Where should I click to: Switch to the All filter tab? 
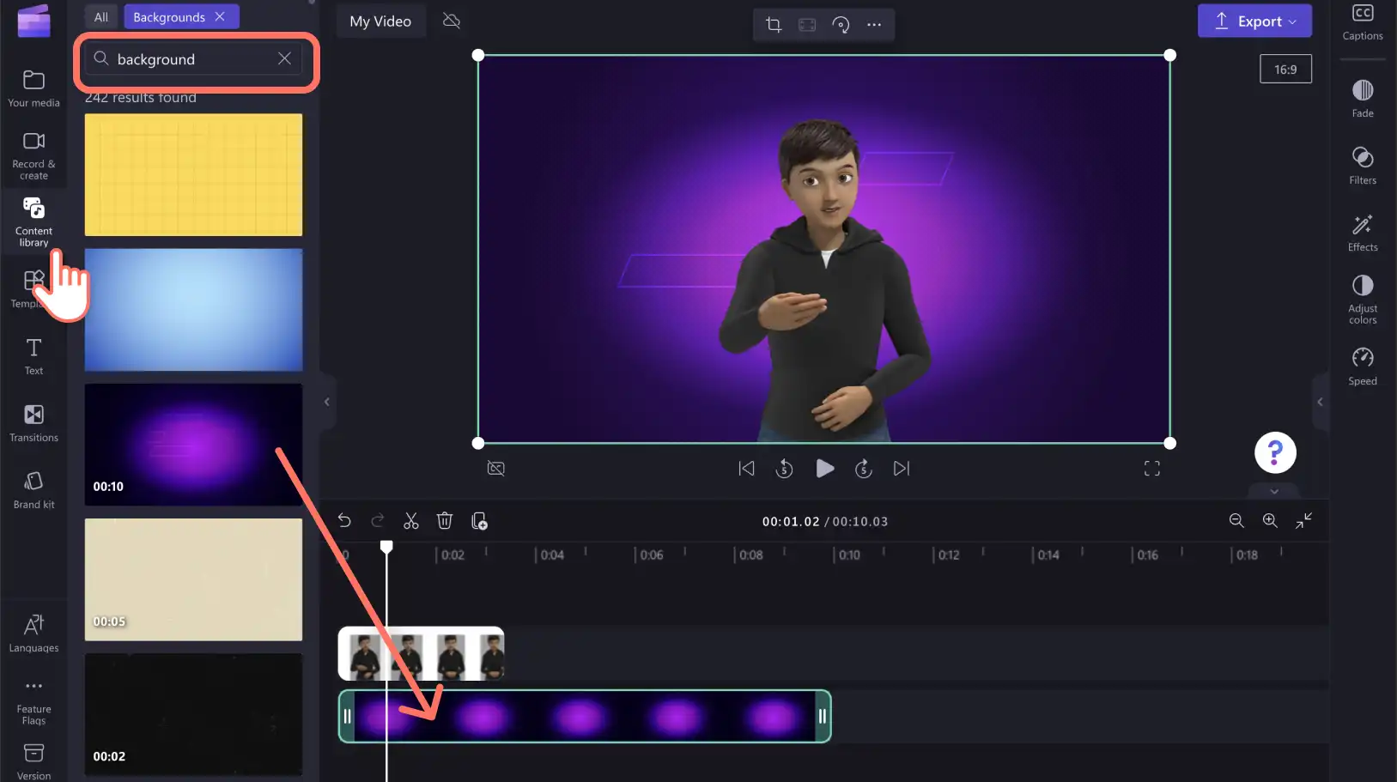(101, 17)
